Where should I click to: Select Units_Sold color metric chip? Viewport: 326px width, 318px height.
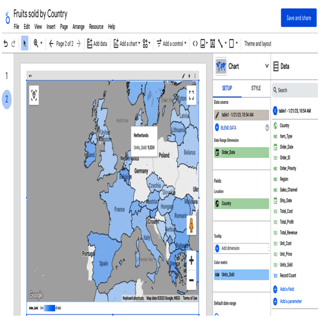[x=241, y=274]
